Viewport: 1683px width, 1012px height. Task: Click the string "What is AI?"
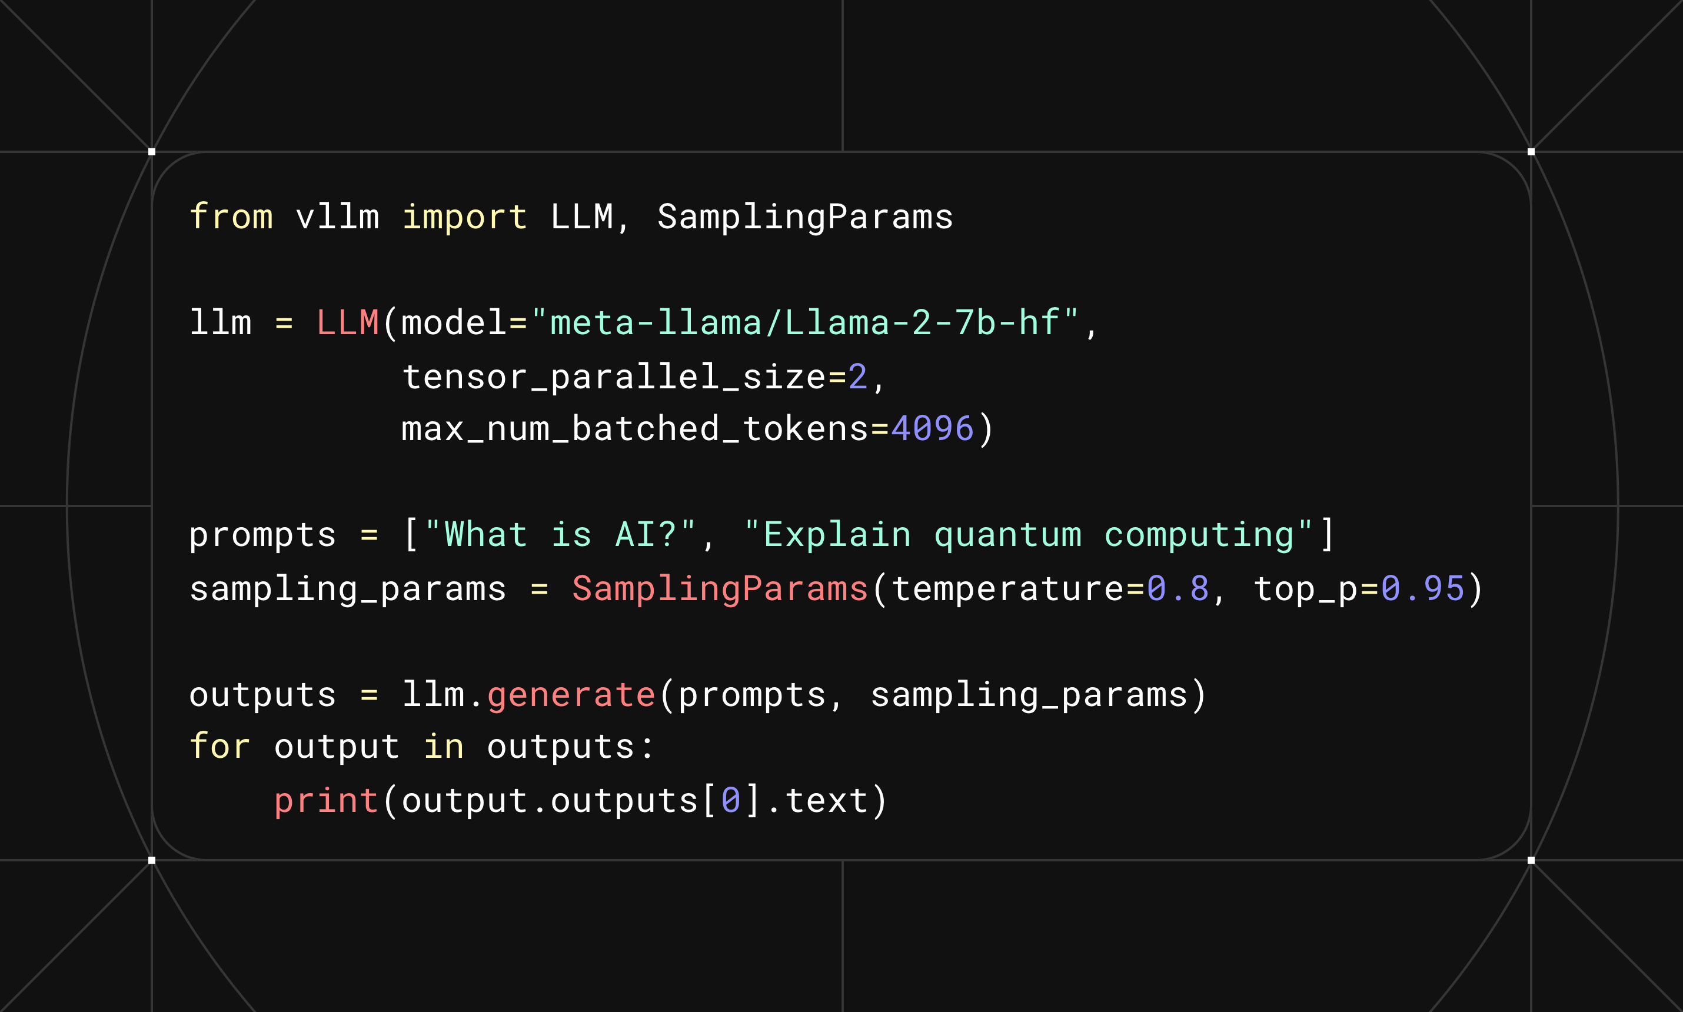561,534
